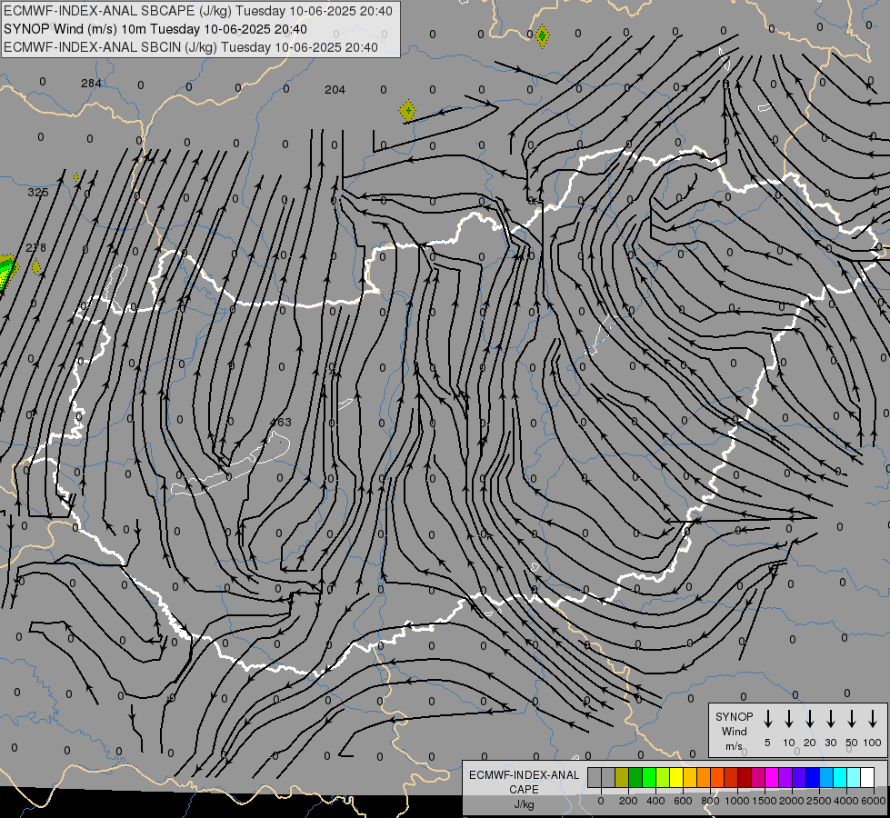Viewport: 890px width, 818px height.
Task: Pick the bright magenta legend swatch
Action: [772, 777]
